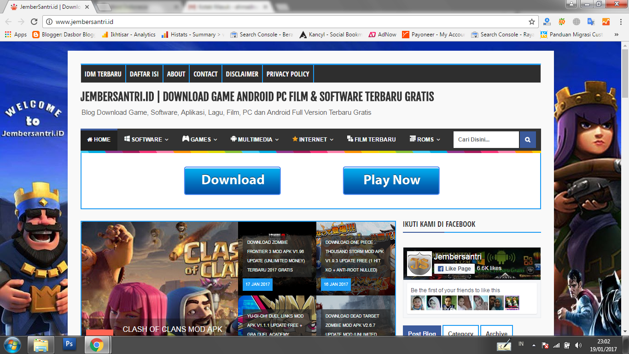The height and width of the screenshot is (354, 629).
Task: Open the Alexa traffic rank extension
Action: pyautogui.click(x=547, y=22)
